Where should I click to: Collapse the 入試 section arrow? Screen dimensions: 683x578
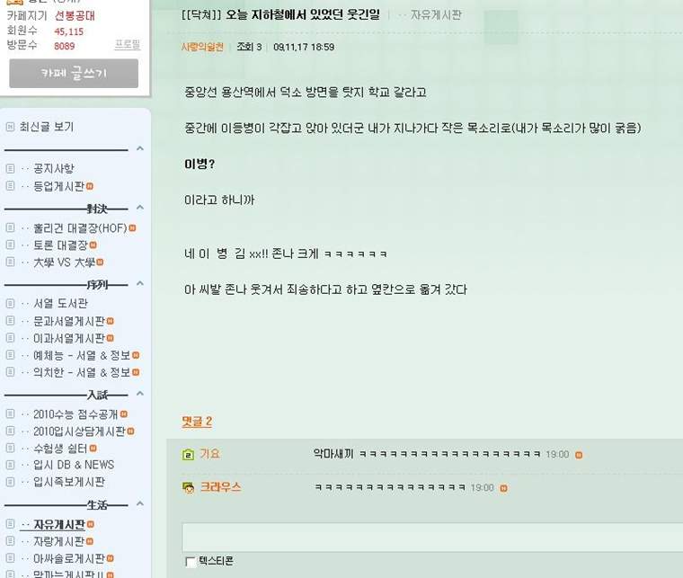[x=140, y=394]
